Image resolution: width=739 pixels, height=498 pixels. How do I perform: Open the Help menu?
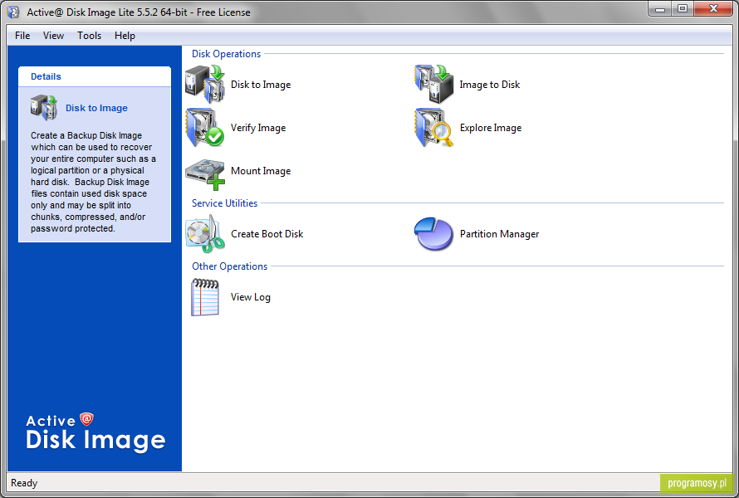click(x=125, y=36)
